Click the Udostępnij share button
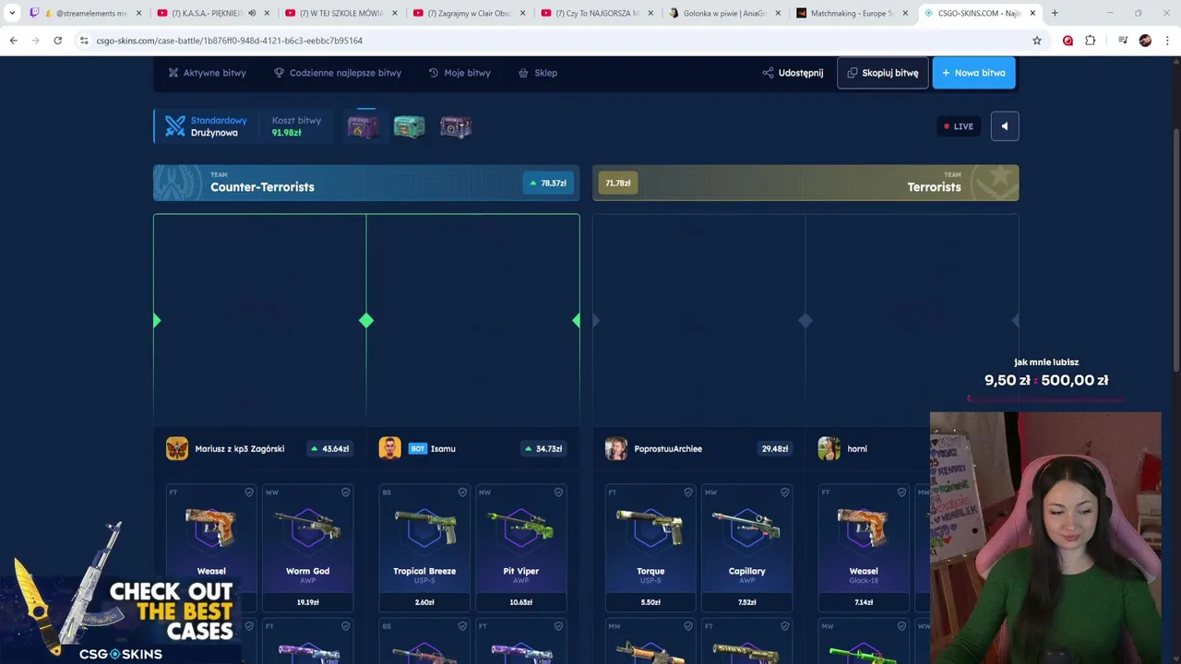This screenshot has height=664, width=1181. [x=793, y=73]
